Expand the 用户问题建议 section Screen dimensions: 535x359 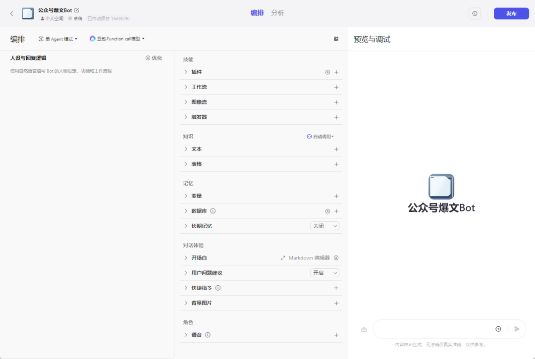[186, 273]
